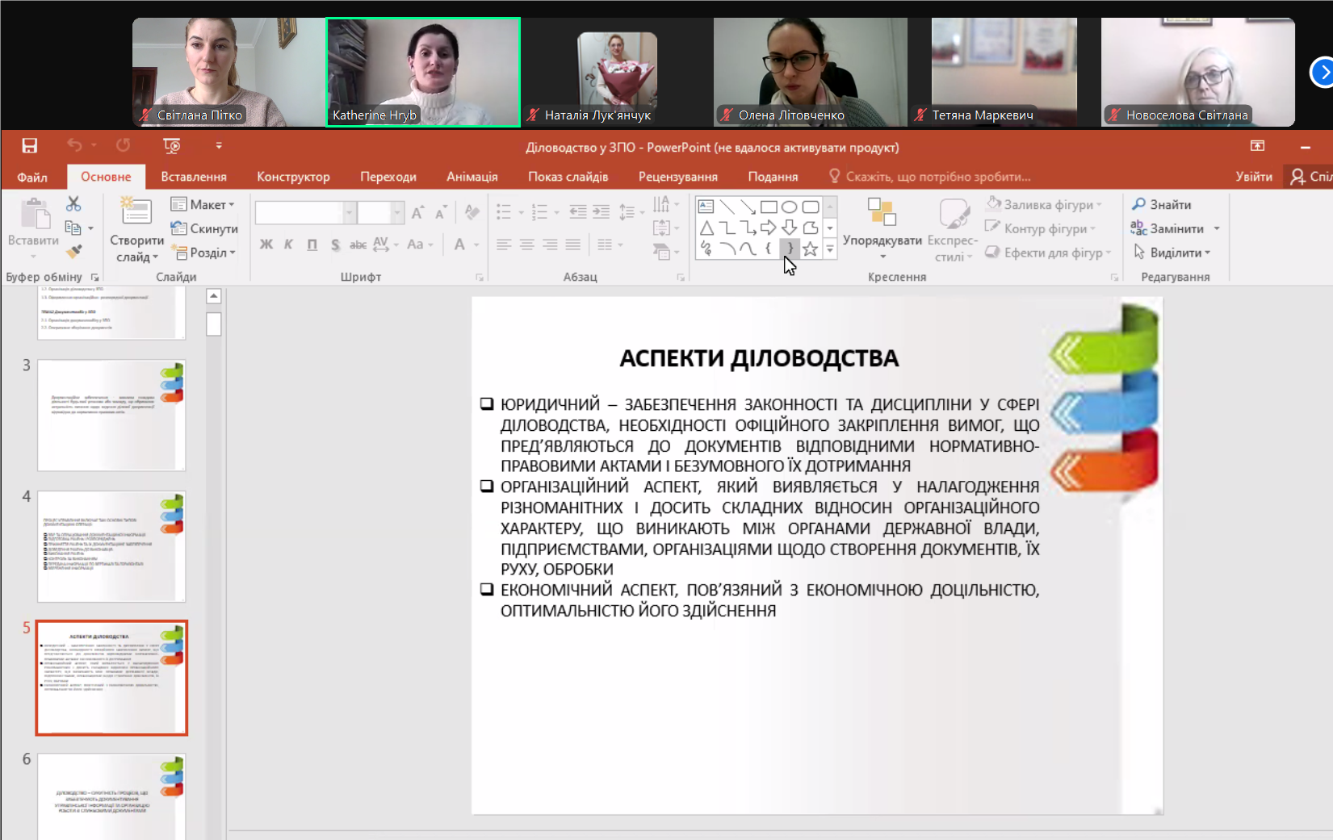Select the rectangle shape in shapes gallery
The image size is (1333, 840).
(768, 207)
